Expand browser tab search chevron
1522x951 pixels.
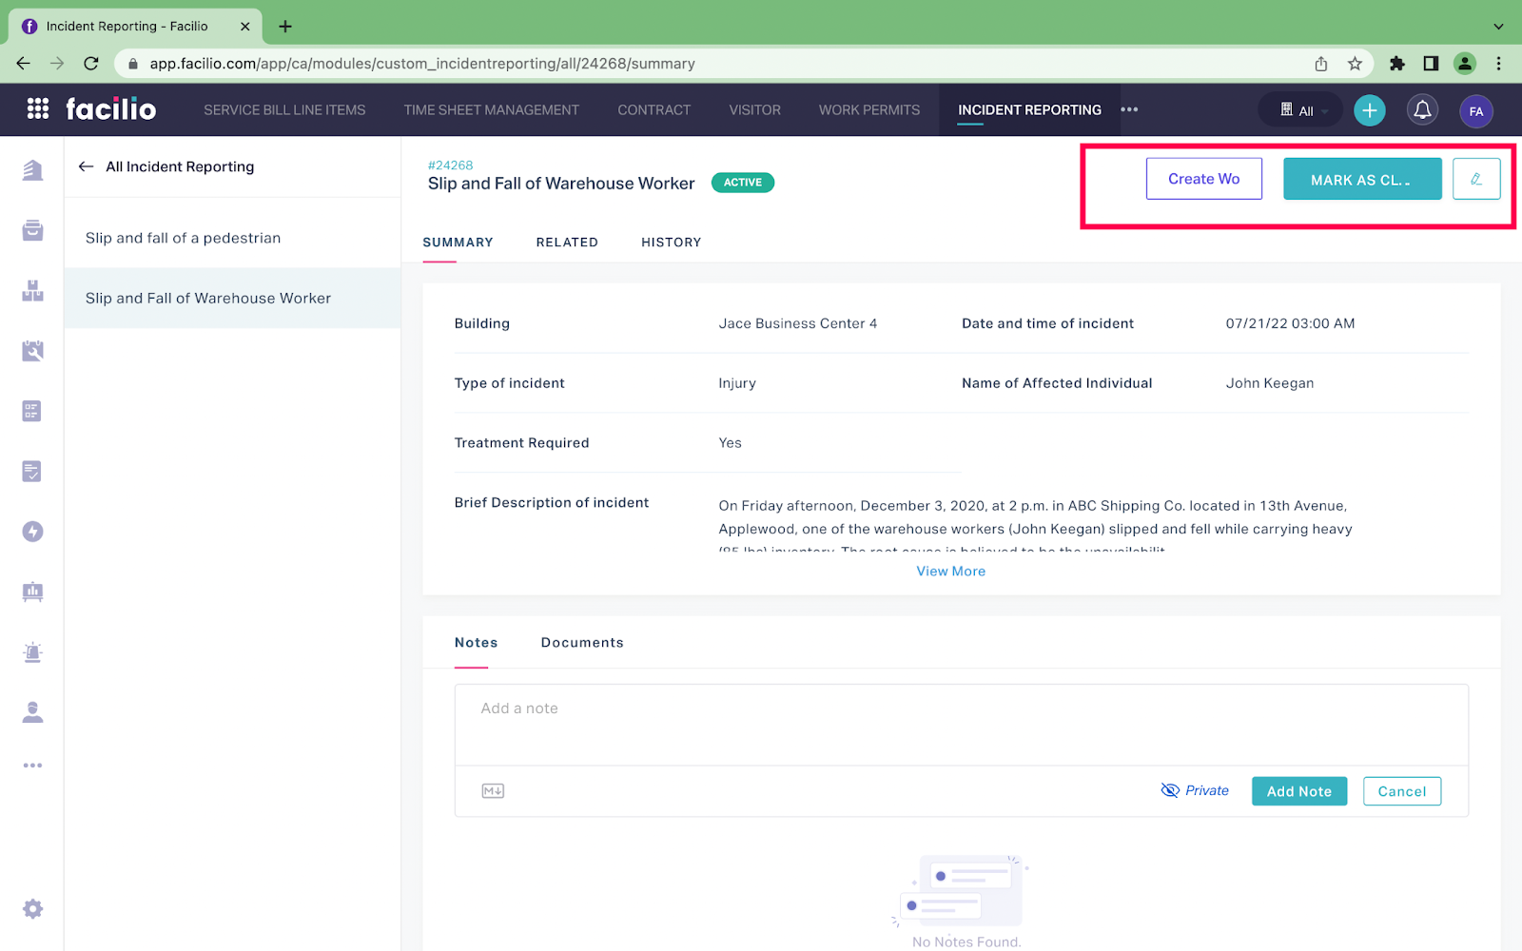[x=1498, y=27]
